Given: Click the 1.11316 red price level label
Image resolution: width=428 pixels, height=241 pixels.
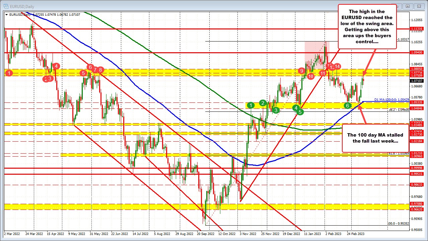Looking at the screenshot, I should click(x=417, y=29).
